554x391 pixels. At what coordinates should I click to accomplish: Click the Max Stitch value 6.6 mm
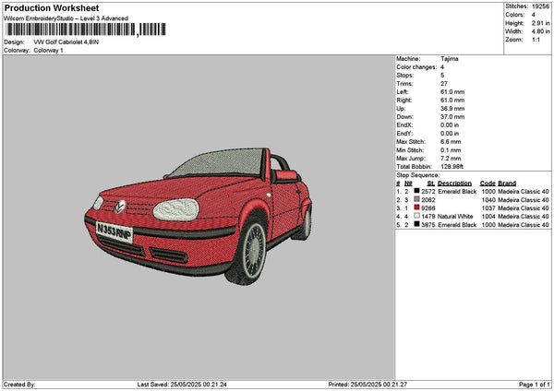451,142
